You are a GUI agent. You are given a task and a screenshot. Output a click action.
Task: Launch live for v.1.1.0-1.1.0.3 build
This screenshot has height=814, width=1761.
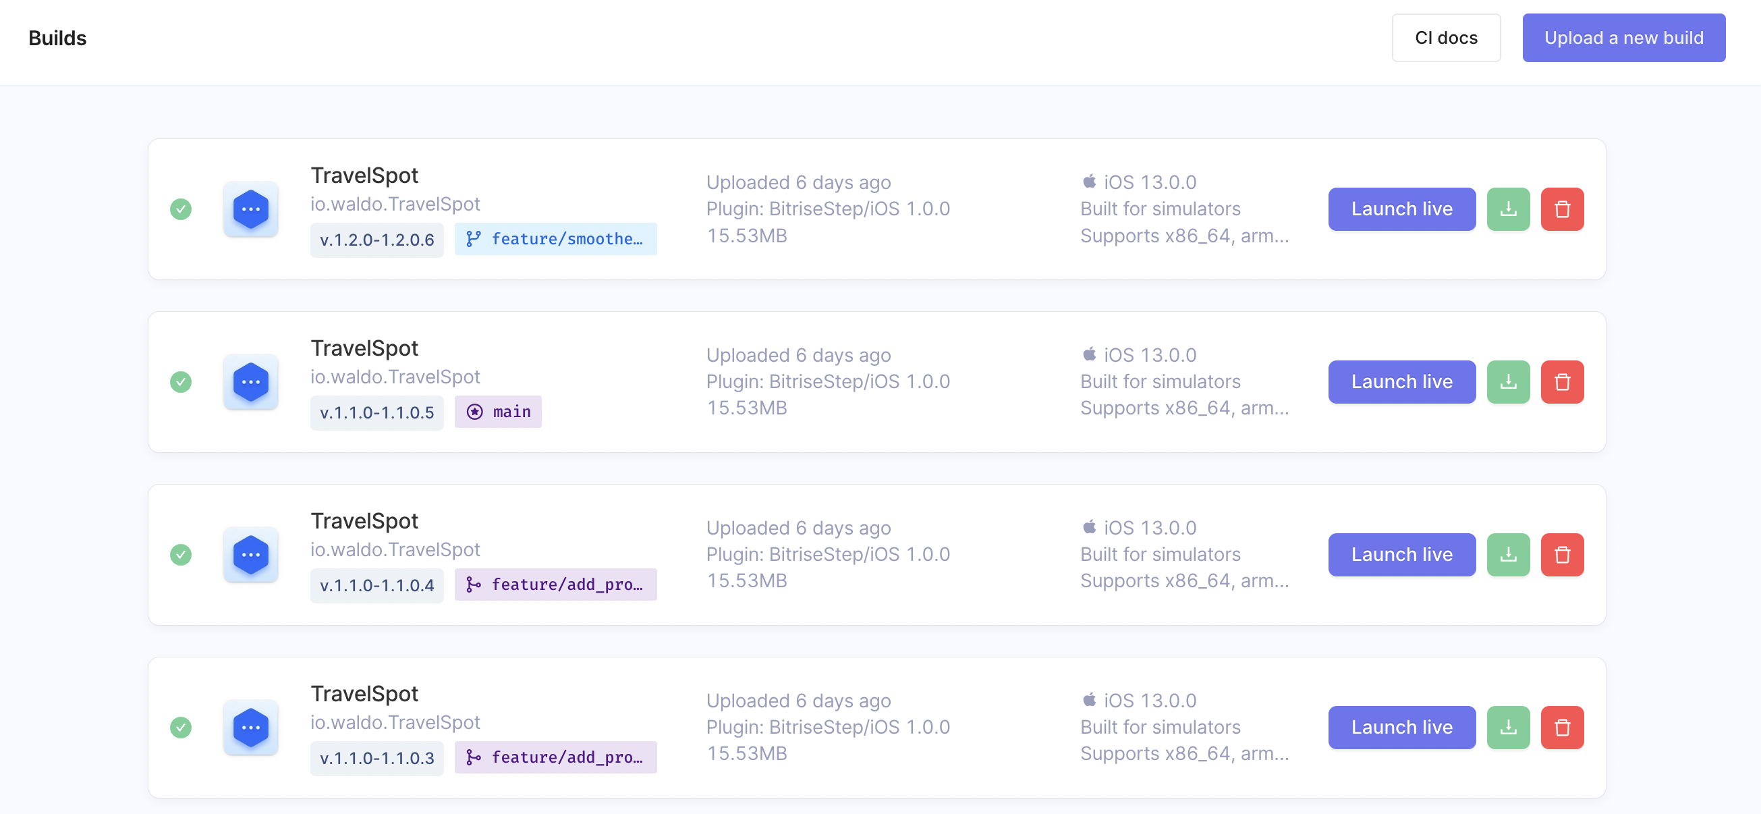(1401, 727)
